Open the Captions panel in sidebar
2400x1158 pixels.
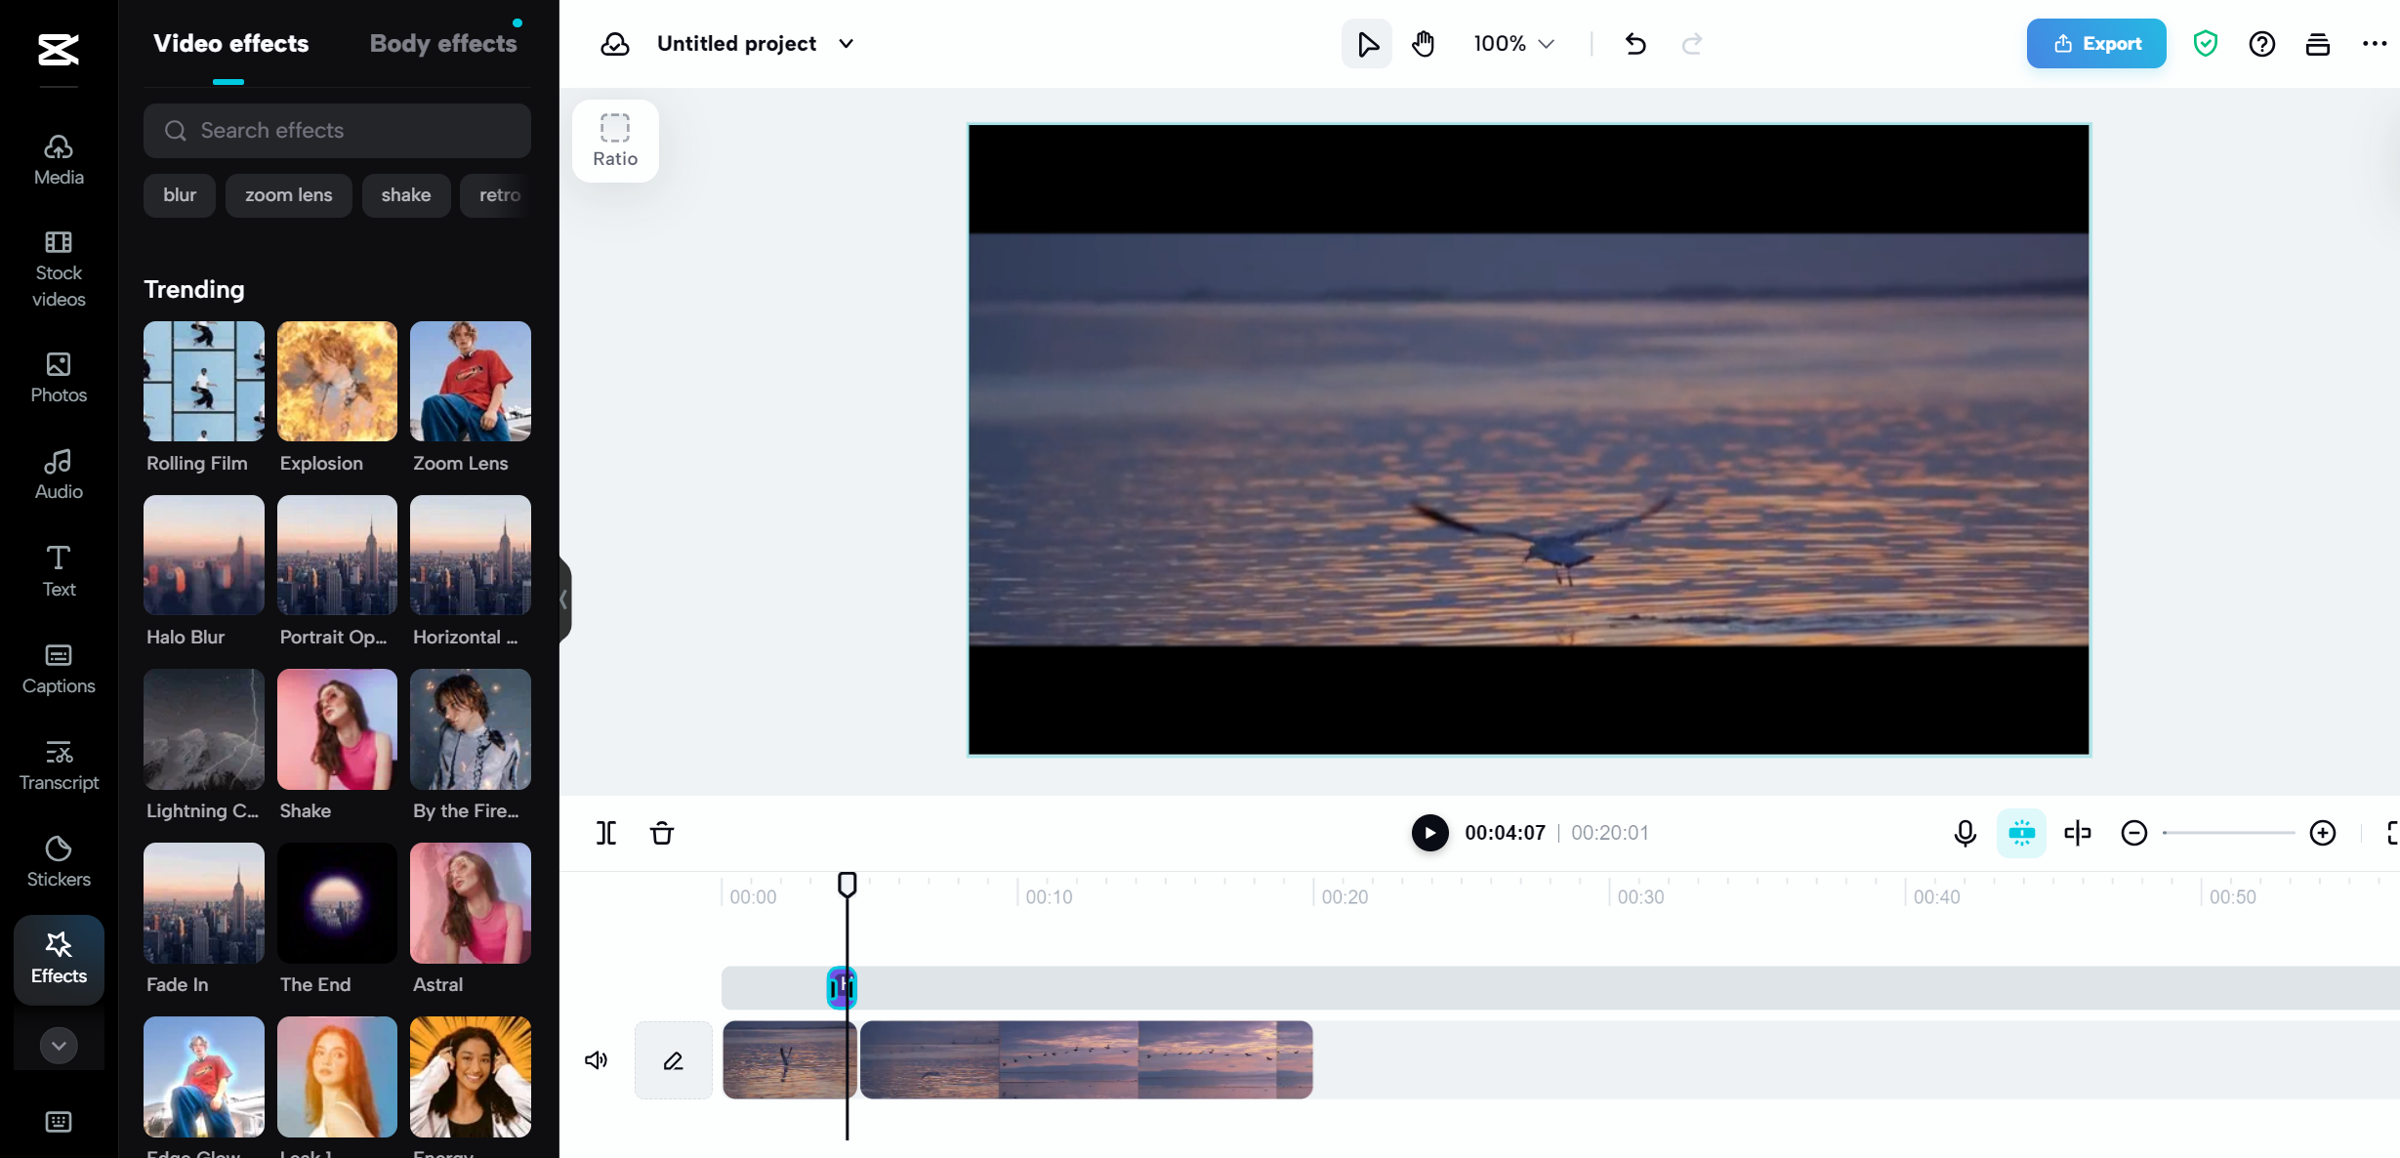pos(57,667)
